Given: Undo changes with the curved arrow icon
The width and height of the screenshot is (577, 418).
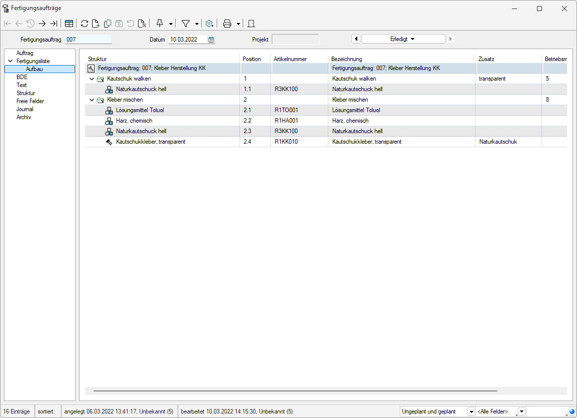Looking at the screenshot, I should [130, 24].
